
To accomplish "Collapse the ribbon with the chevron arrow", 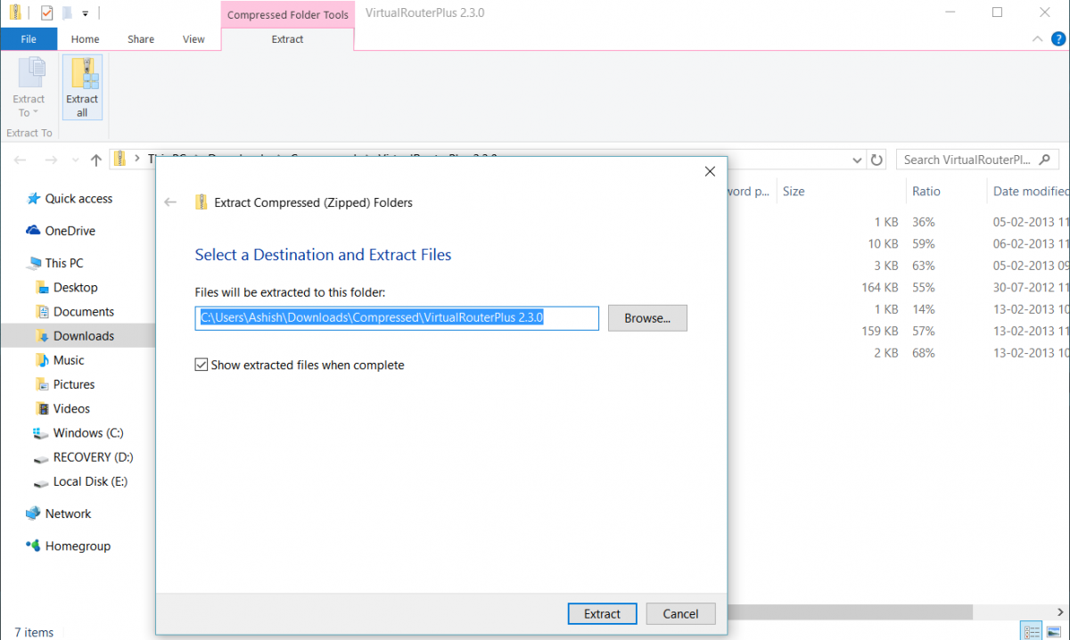I will 1038,39.
